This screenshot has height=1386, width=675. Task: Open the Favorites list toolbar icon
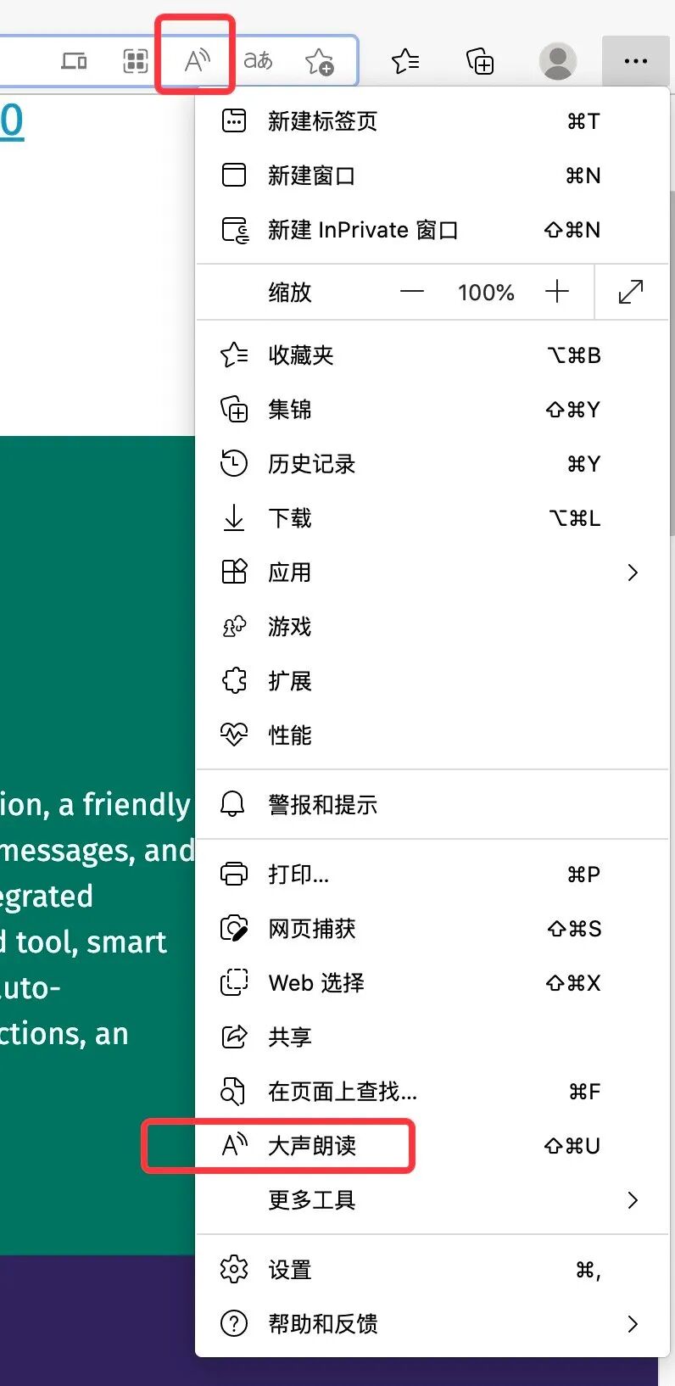point(405,61)
